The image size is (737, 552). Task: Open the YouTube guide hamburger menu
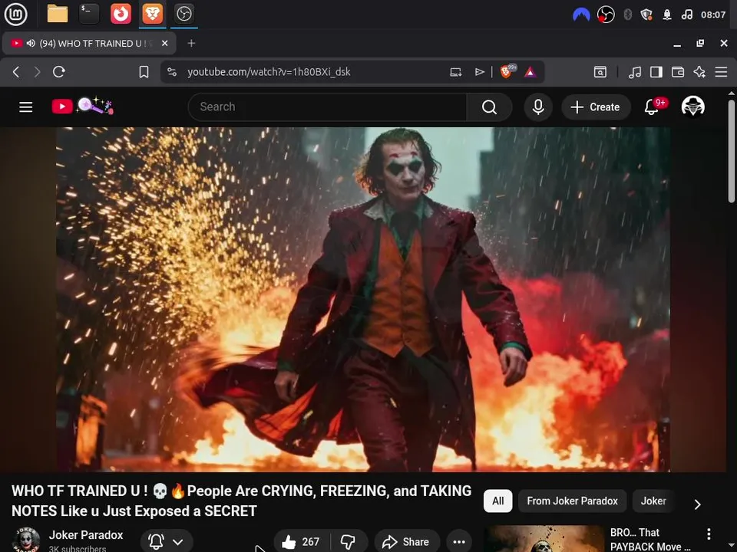click(x=26, y=107)
